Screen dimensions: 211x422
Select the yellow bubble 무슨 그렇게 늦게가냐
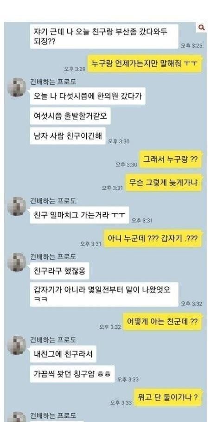point(164,182)
